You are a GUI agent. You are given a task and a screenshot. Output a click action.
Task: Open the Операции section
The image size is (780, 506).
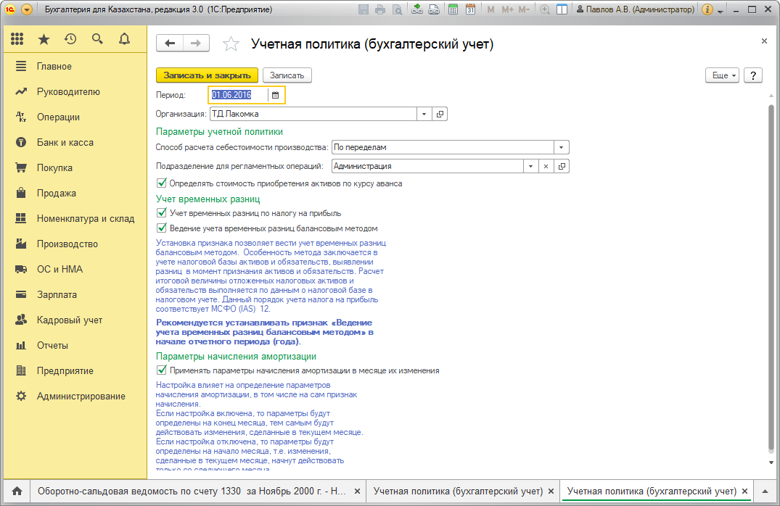tap(58, 117)
